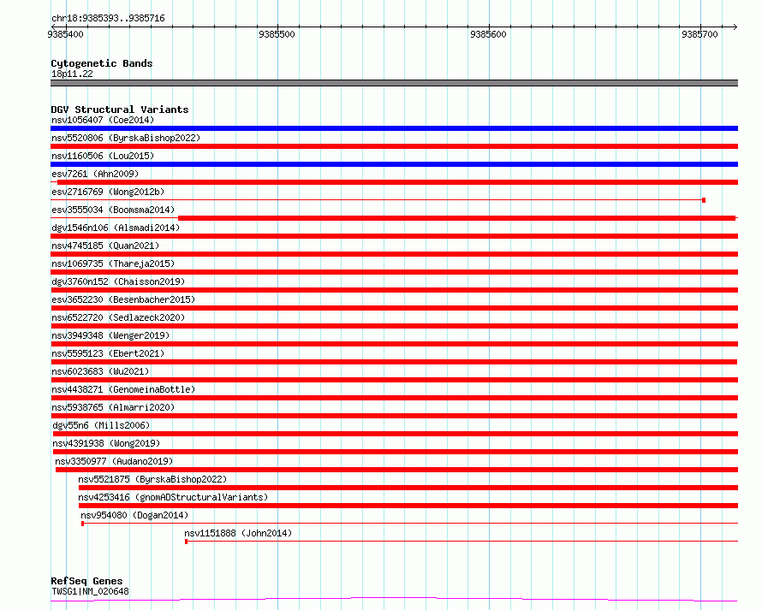
Task: Click the RefSeq Genes track title
Action: [x=86, y=582]
